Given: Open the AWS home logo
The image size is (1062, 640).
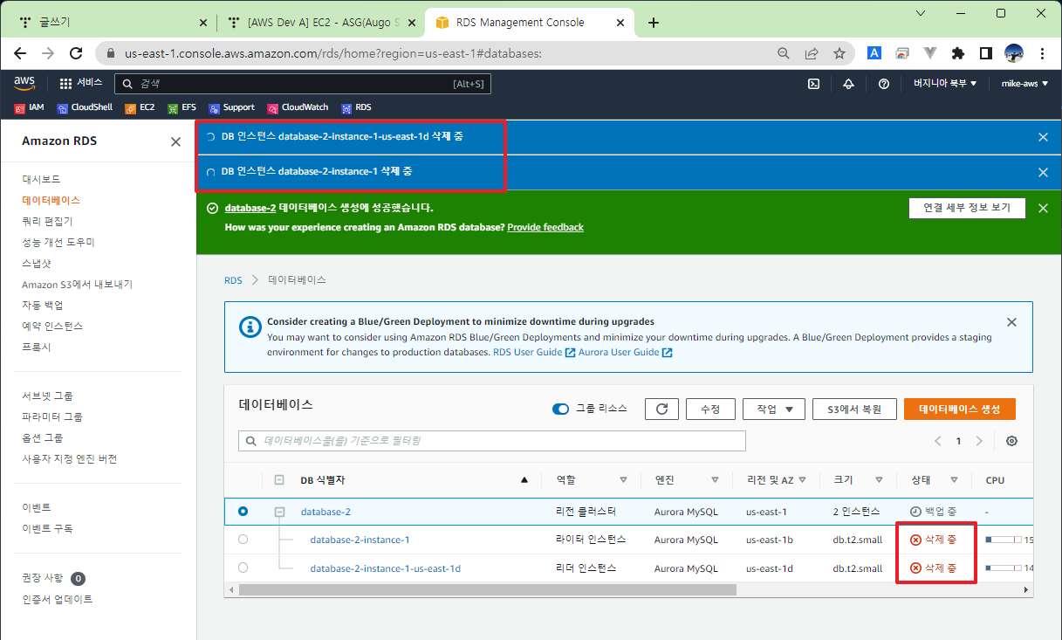Looking at the screenshot, I should [x=24, y=83].
